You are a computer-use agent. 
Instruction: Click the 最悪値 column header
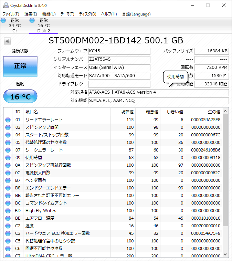click(148, 112)
